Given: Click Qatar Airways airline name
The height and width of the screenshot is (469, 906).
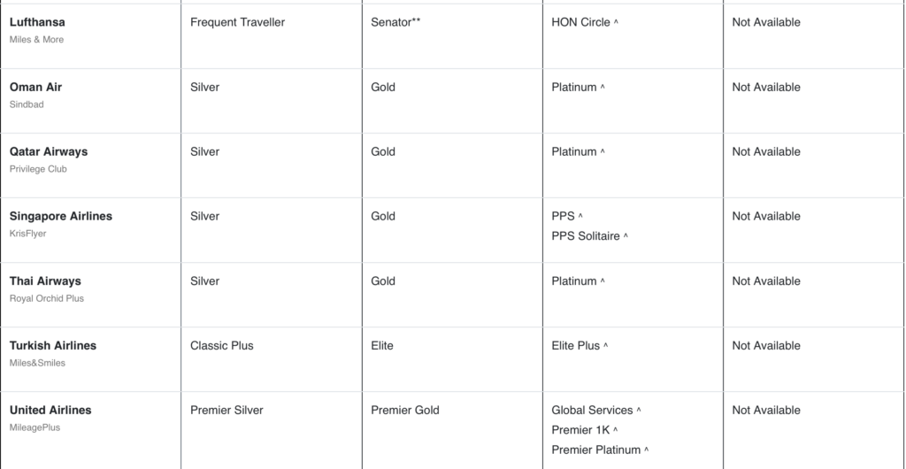Looking at the screenshot, I should point(49,152).
